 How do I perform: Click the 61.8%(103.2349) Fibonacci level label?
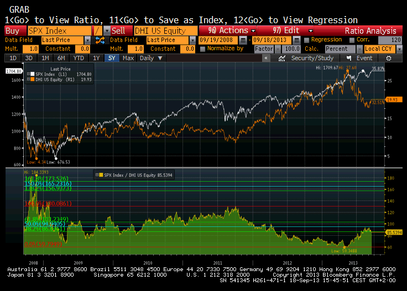tap(46, 219)
